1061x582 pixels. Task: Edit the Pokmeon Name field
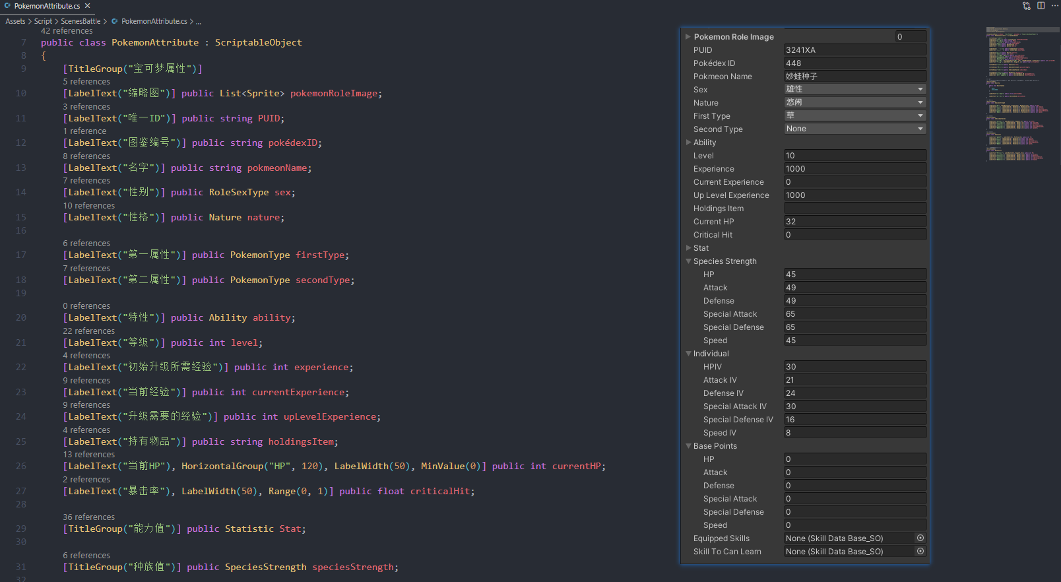[x=854, y=77]
